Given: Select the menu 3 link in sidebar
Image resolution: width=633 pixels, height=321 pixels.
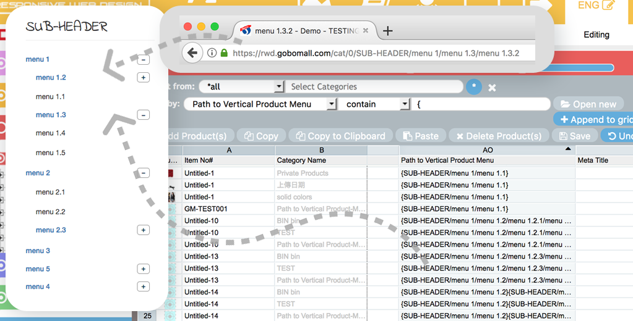Looking at the screenshot, I should pos(38,251).
